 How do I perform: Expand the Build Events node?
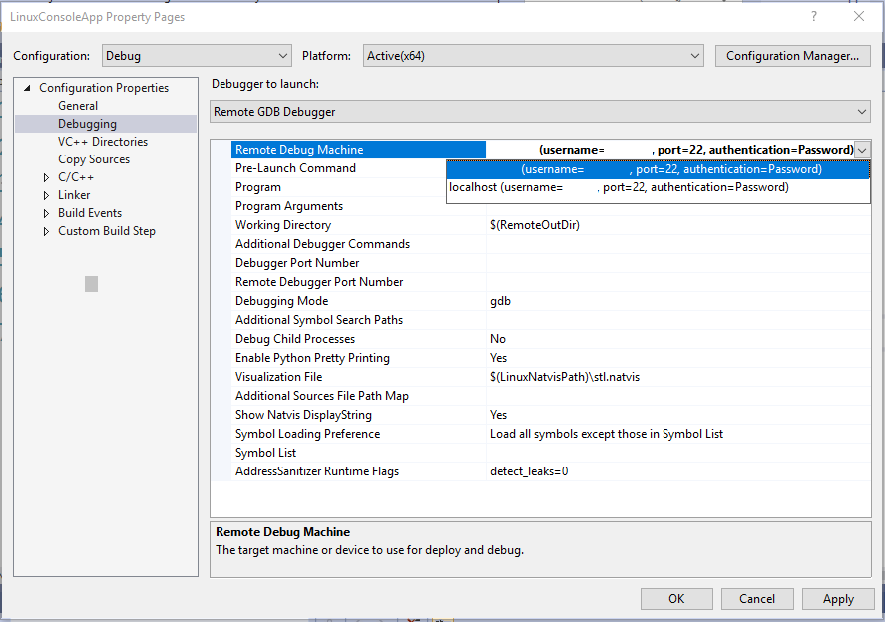tap(45, 212)
